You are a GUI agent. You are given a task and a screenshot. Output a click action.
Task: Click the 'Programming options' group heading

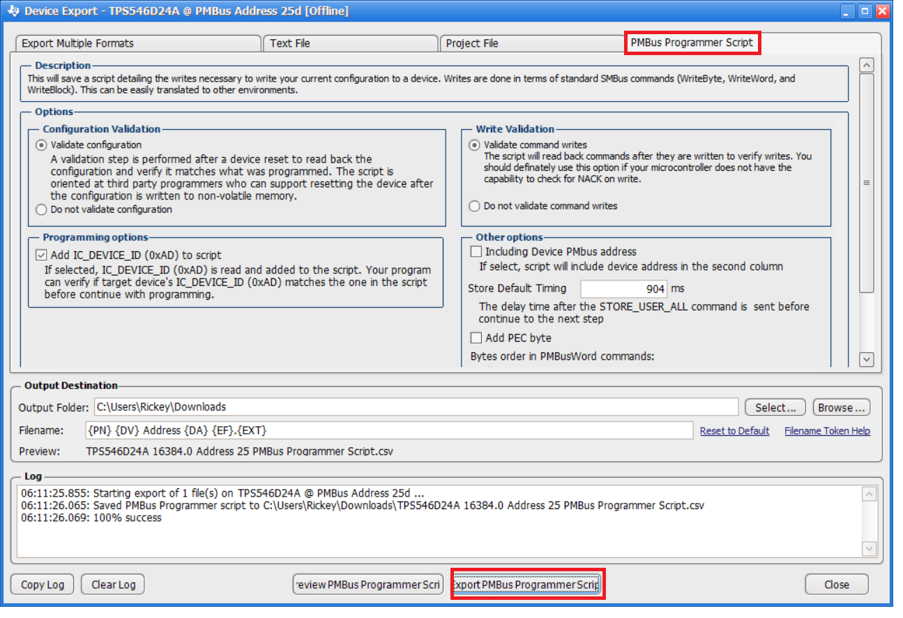click(x=96, y=237)
